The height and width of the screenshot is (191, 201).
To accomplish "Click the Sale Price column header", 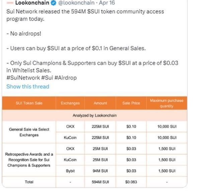I will (131, 103).
